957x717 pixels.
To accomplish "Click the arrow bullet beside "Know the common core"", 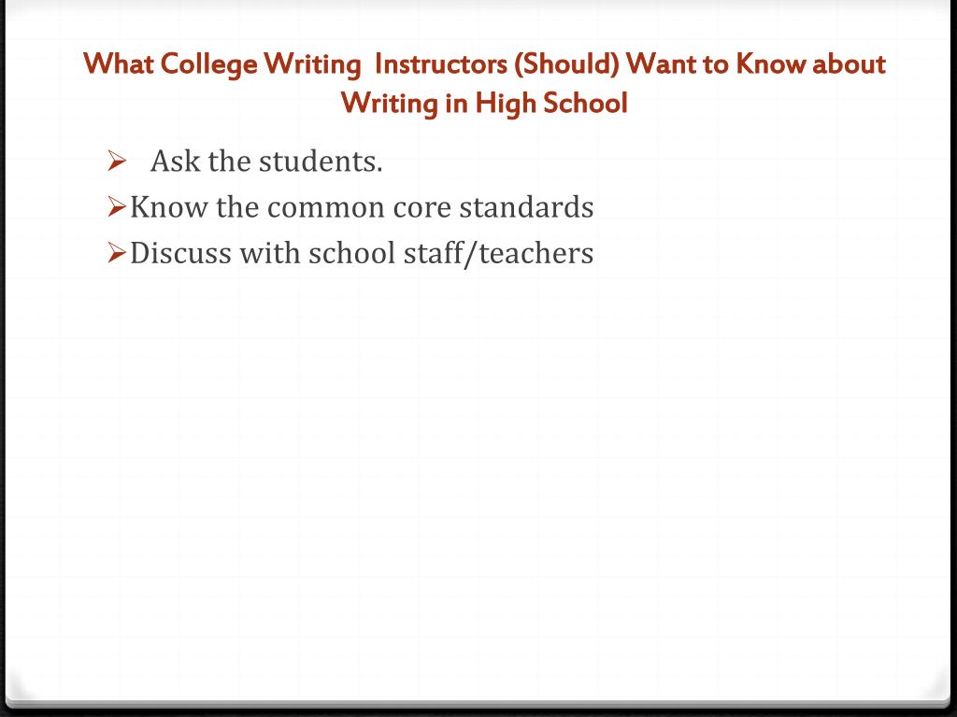I will [117, 206].
